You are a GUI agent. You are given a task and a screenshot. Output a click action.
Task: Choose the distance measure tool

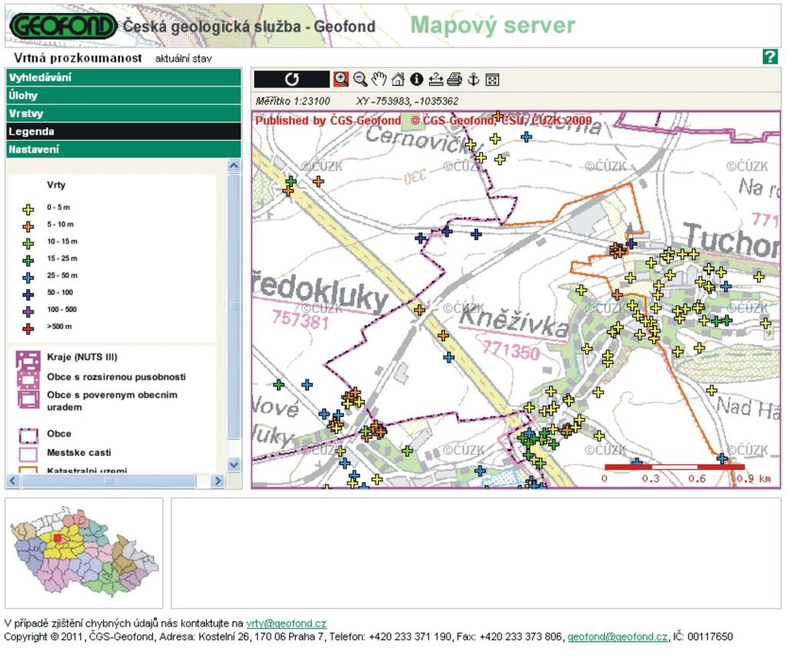436,79
